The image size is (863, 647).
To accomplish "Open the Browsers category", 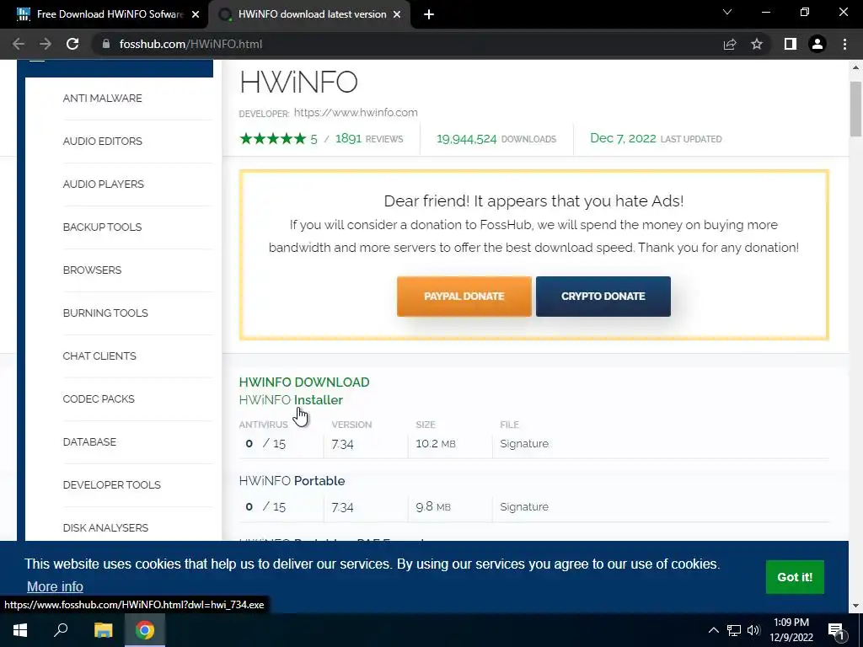I will coord(92,270).
